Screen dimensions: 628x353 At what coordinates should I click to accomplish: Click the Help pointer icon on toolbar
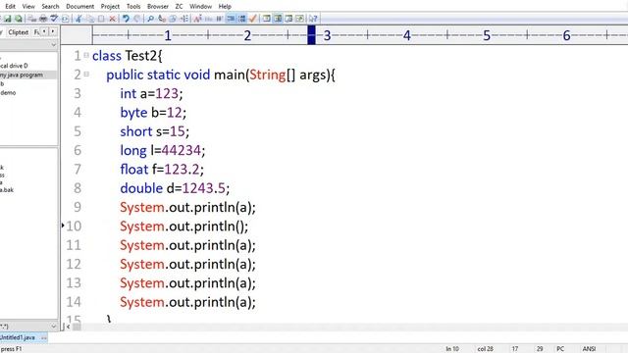pos(313,19)
